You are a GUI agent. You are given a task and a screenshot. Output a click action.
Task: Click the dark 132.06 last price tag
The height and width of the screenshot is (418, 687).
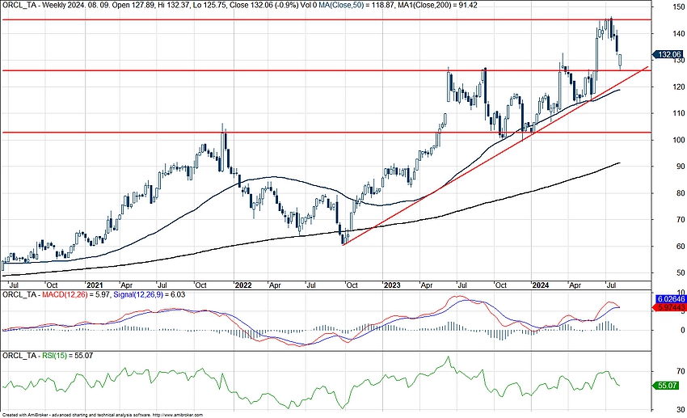click(x=668, y=55)
